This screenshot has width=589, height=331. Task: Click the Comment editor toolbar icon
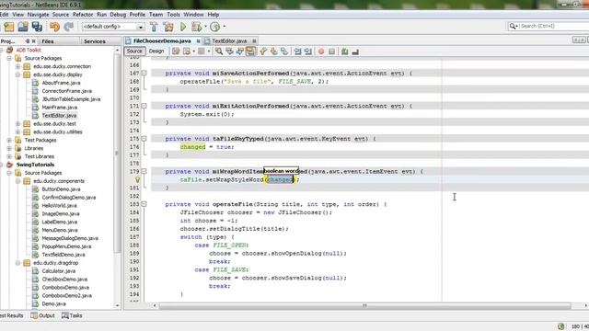pyautogui.click(x=344, y=51)
